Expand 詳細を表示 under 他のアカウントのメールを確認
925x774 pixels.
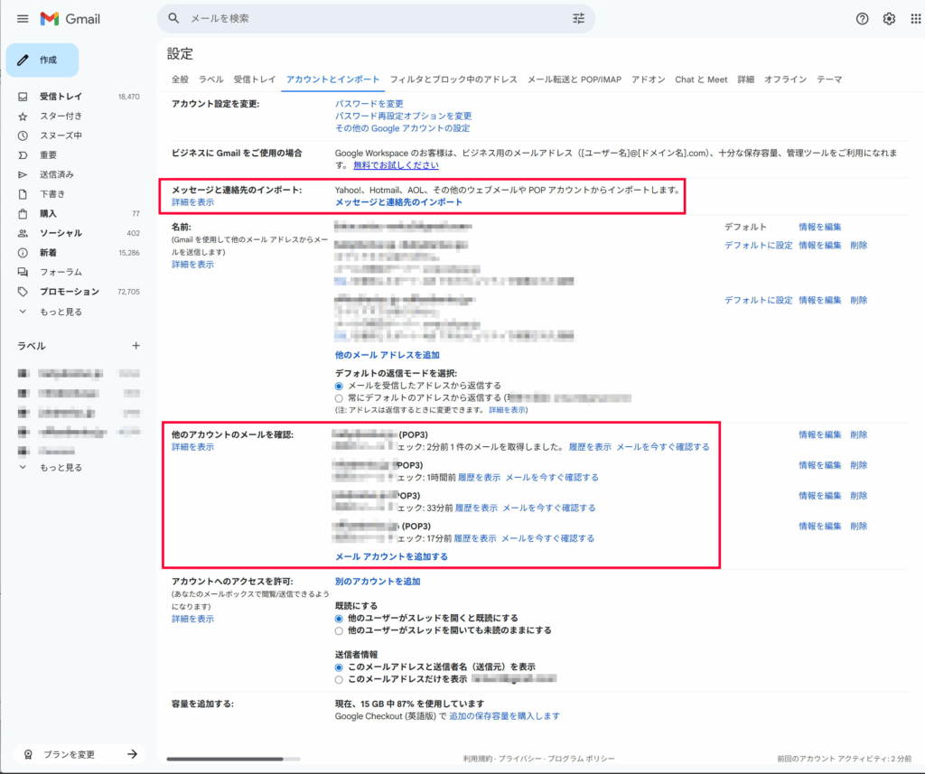pos(192,447)
